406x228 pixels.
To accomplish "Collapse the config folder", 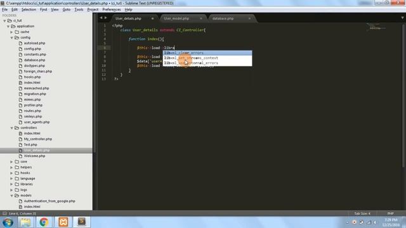I will click(11, 38).
